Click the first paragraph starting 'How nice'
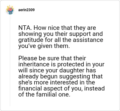The image size is (120, 111). (x=61, y=37)
